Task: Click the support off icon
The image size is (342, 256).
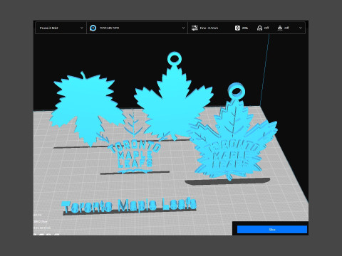Action: (259, 28)
